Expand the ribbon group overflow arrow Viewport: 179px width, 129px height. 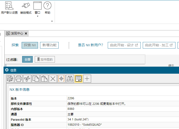tap(52, 21)
